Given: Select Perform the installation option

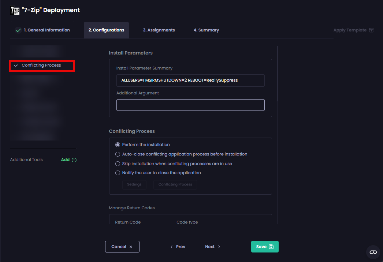Looking at the screenshot, I should tap(118, 144).
